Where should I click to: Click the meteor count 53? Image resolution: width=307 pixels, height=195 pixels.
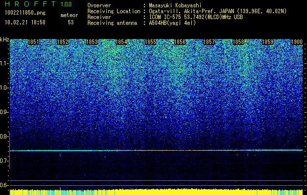click(71, 22)
